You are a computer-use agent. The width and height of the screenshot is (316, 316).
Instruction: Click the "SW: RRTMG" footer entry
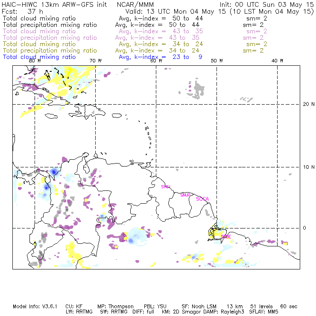(114, 312)
